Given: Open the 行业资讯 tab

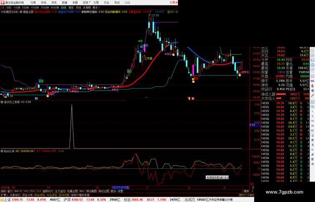Looking at the screenshot, I should coord(52,195).
